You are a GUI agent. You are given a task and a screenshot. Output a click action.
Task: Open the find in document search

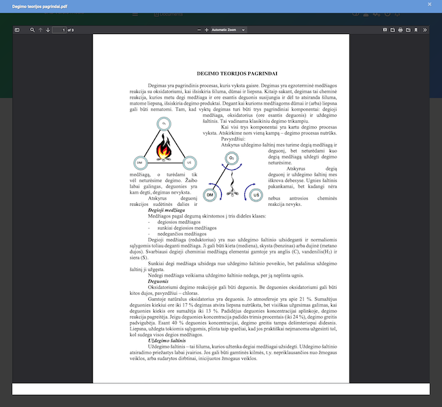[33, 30]
